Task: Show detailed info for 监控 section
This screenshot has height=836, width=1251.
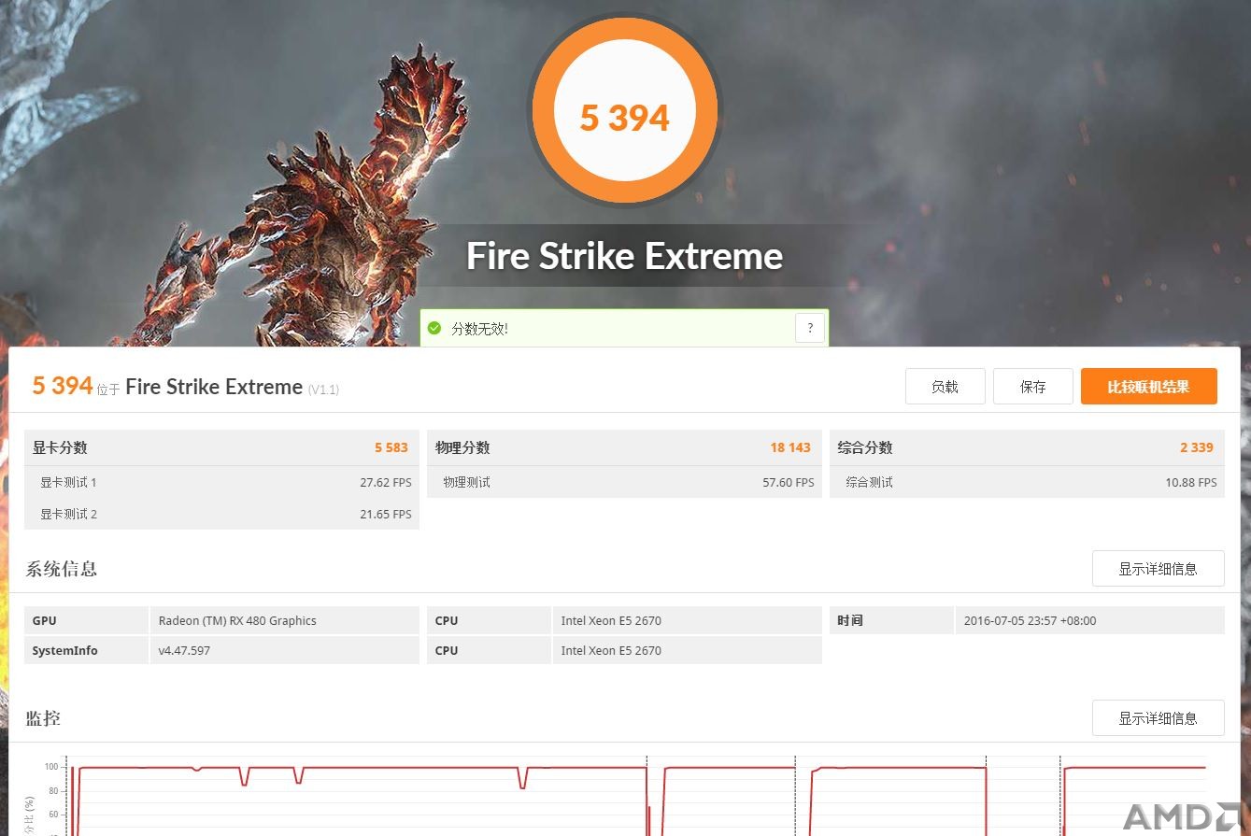Action: click(1158, 717)
